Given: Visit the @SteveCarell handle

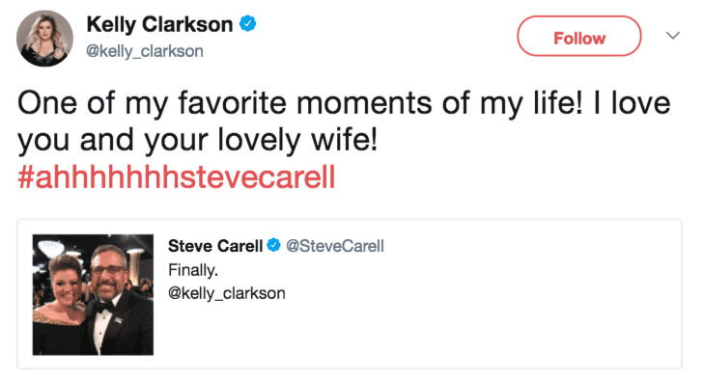Looking at the screenshot, I should click(335, 246).
